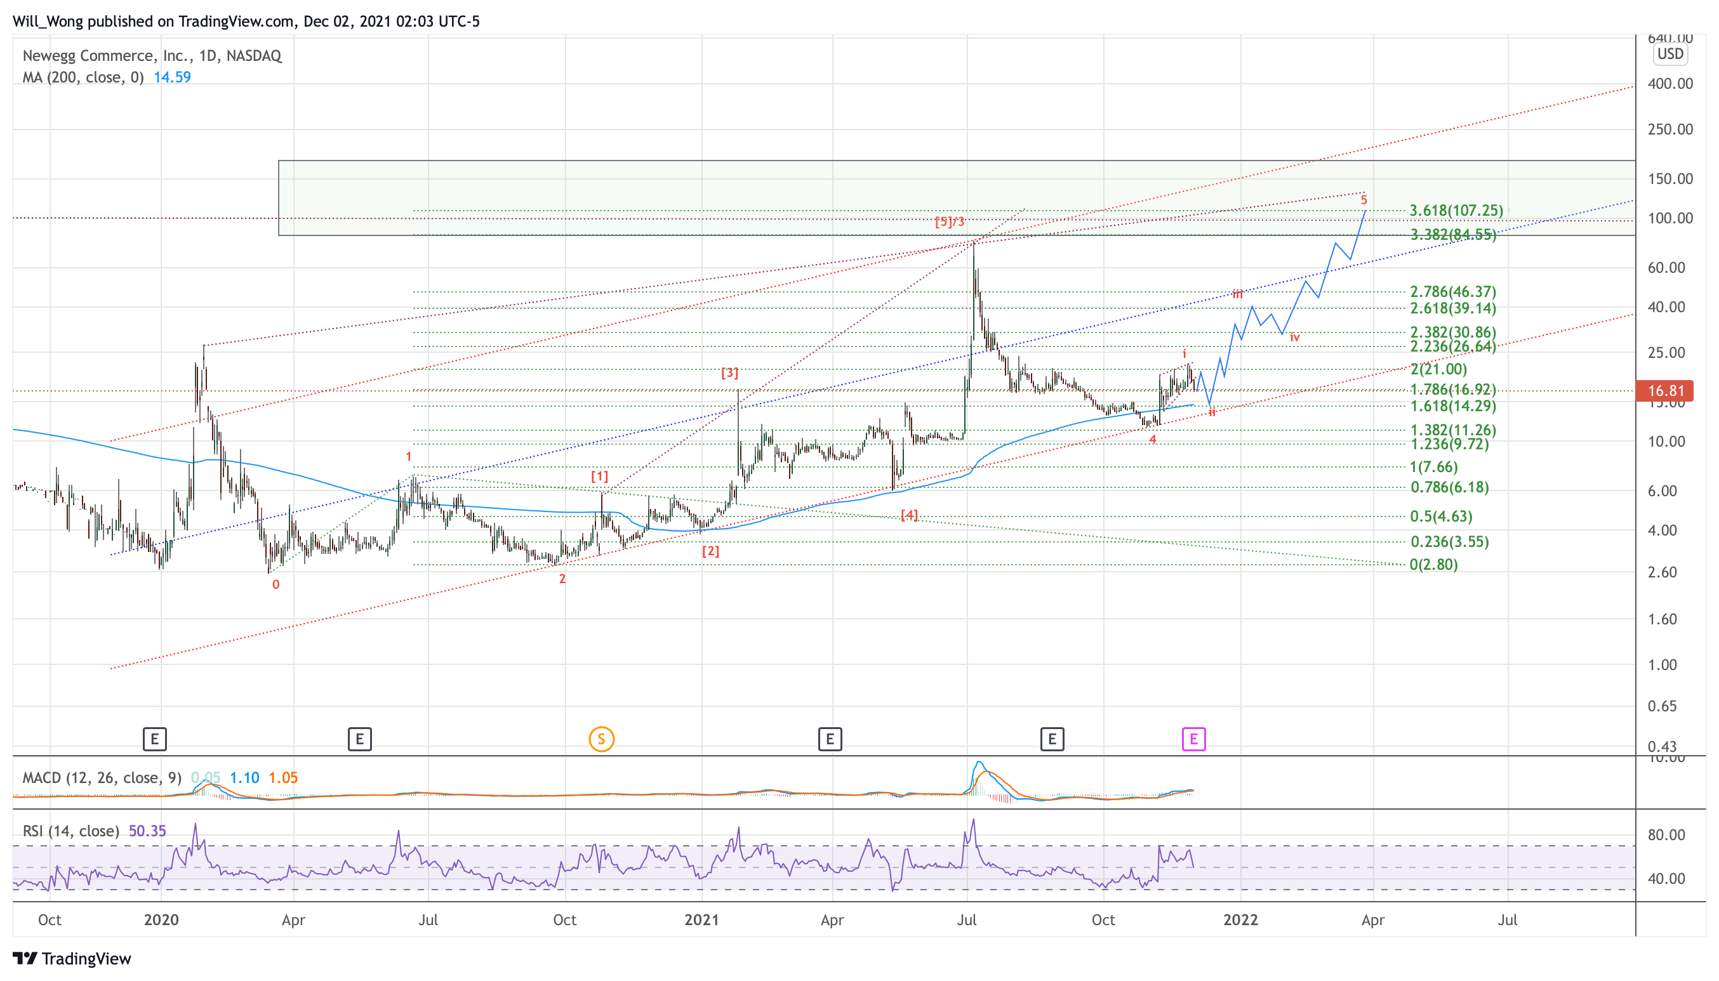Click the Newegg Commerce, Inc. chart title
Screen dimensions: 1719x981
[152, 55]
